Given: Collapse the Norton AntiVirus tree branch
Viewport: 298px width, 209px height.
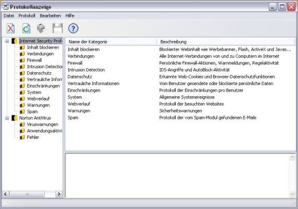Looking at the screenshot, I should pos(7,118).
